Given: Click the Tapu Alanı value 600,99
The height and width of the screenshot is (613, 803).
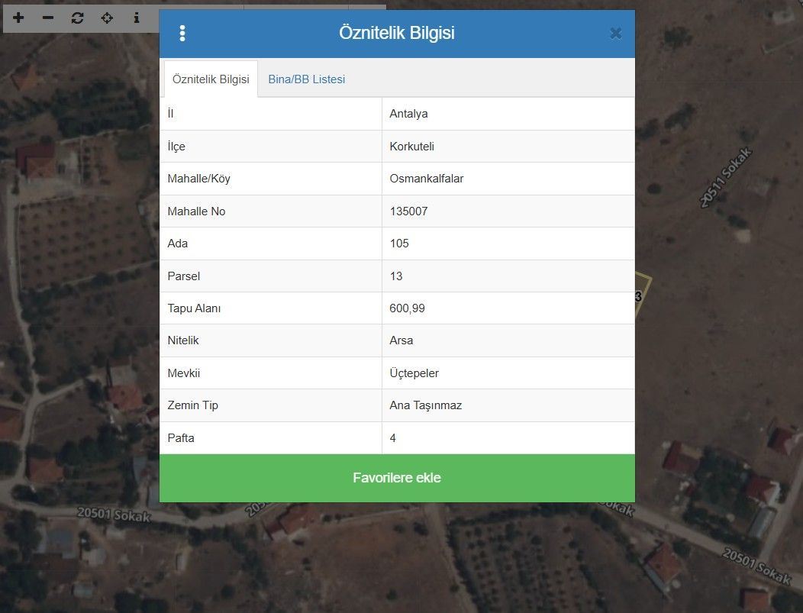Looking at the screenshot, I should coord(407,308).
